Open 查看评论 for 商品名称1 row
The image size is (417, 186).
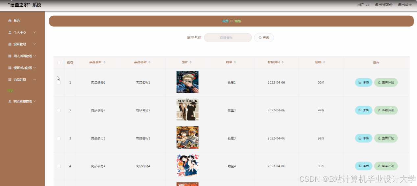pos(386,83)
